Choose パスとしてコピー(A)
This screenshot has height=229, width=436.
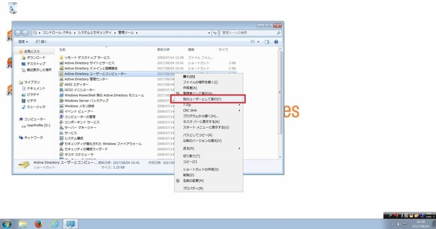(x=209, y=135)
